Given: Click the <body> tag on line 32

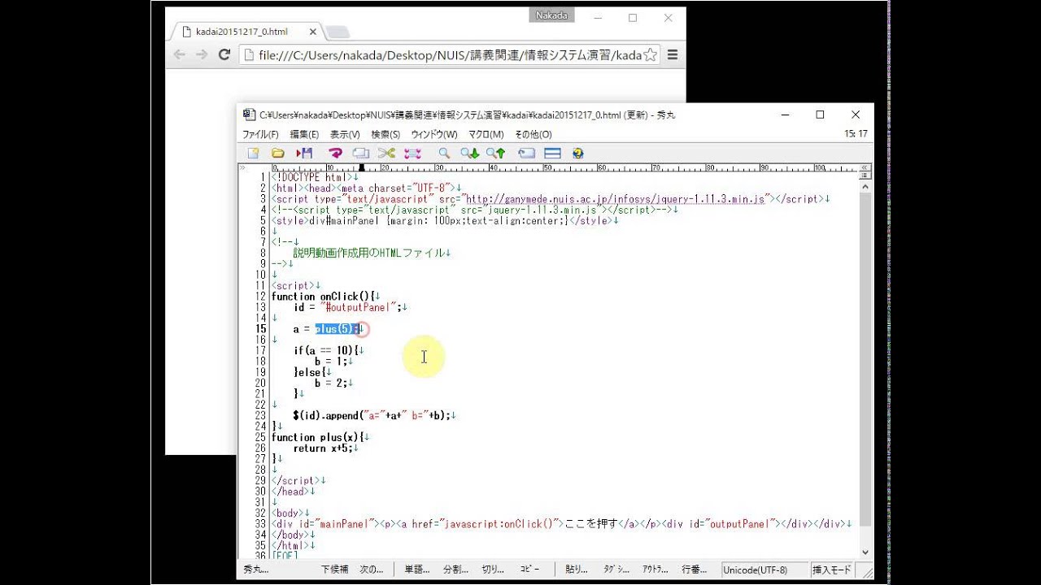Looking at the screenshot, I should tap(288, 513).
